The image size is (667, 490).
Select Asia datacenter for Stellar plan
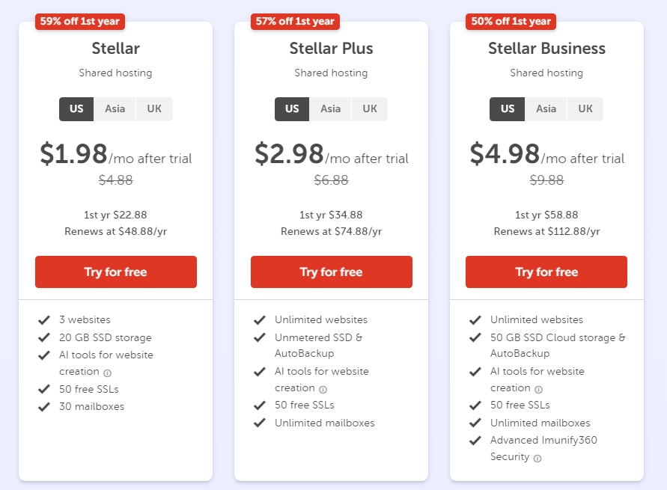point(115,108)
